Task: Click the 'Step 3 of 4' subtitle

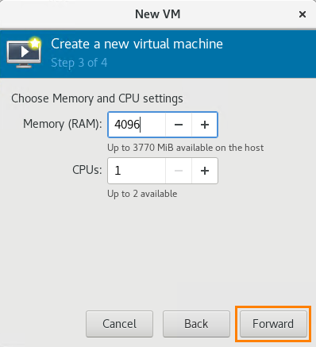Action: (x=79, y=63)
